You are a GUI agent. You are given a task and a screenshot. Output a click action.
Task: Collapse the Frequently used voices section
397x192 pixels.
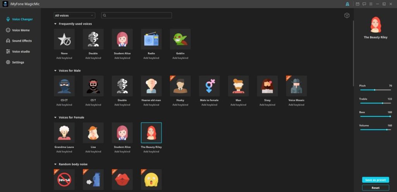tap(55, 24)
